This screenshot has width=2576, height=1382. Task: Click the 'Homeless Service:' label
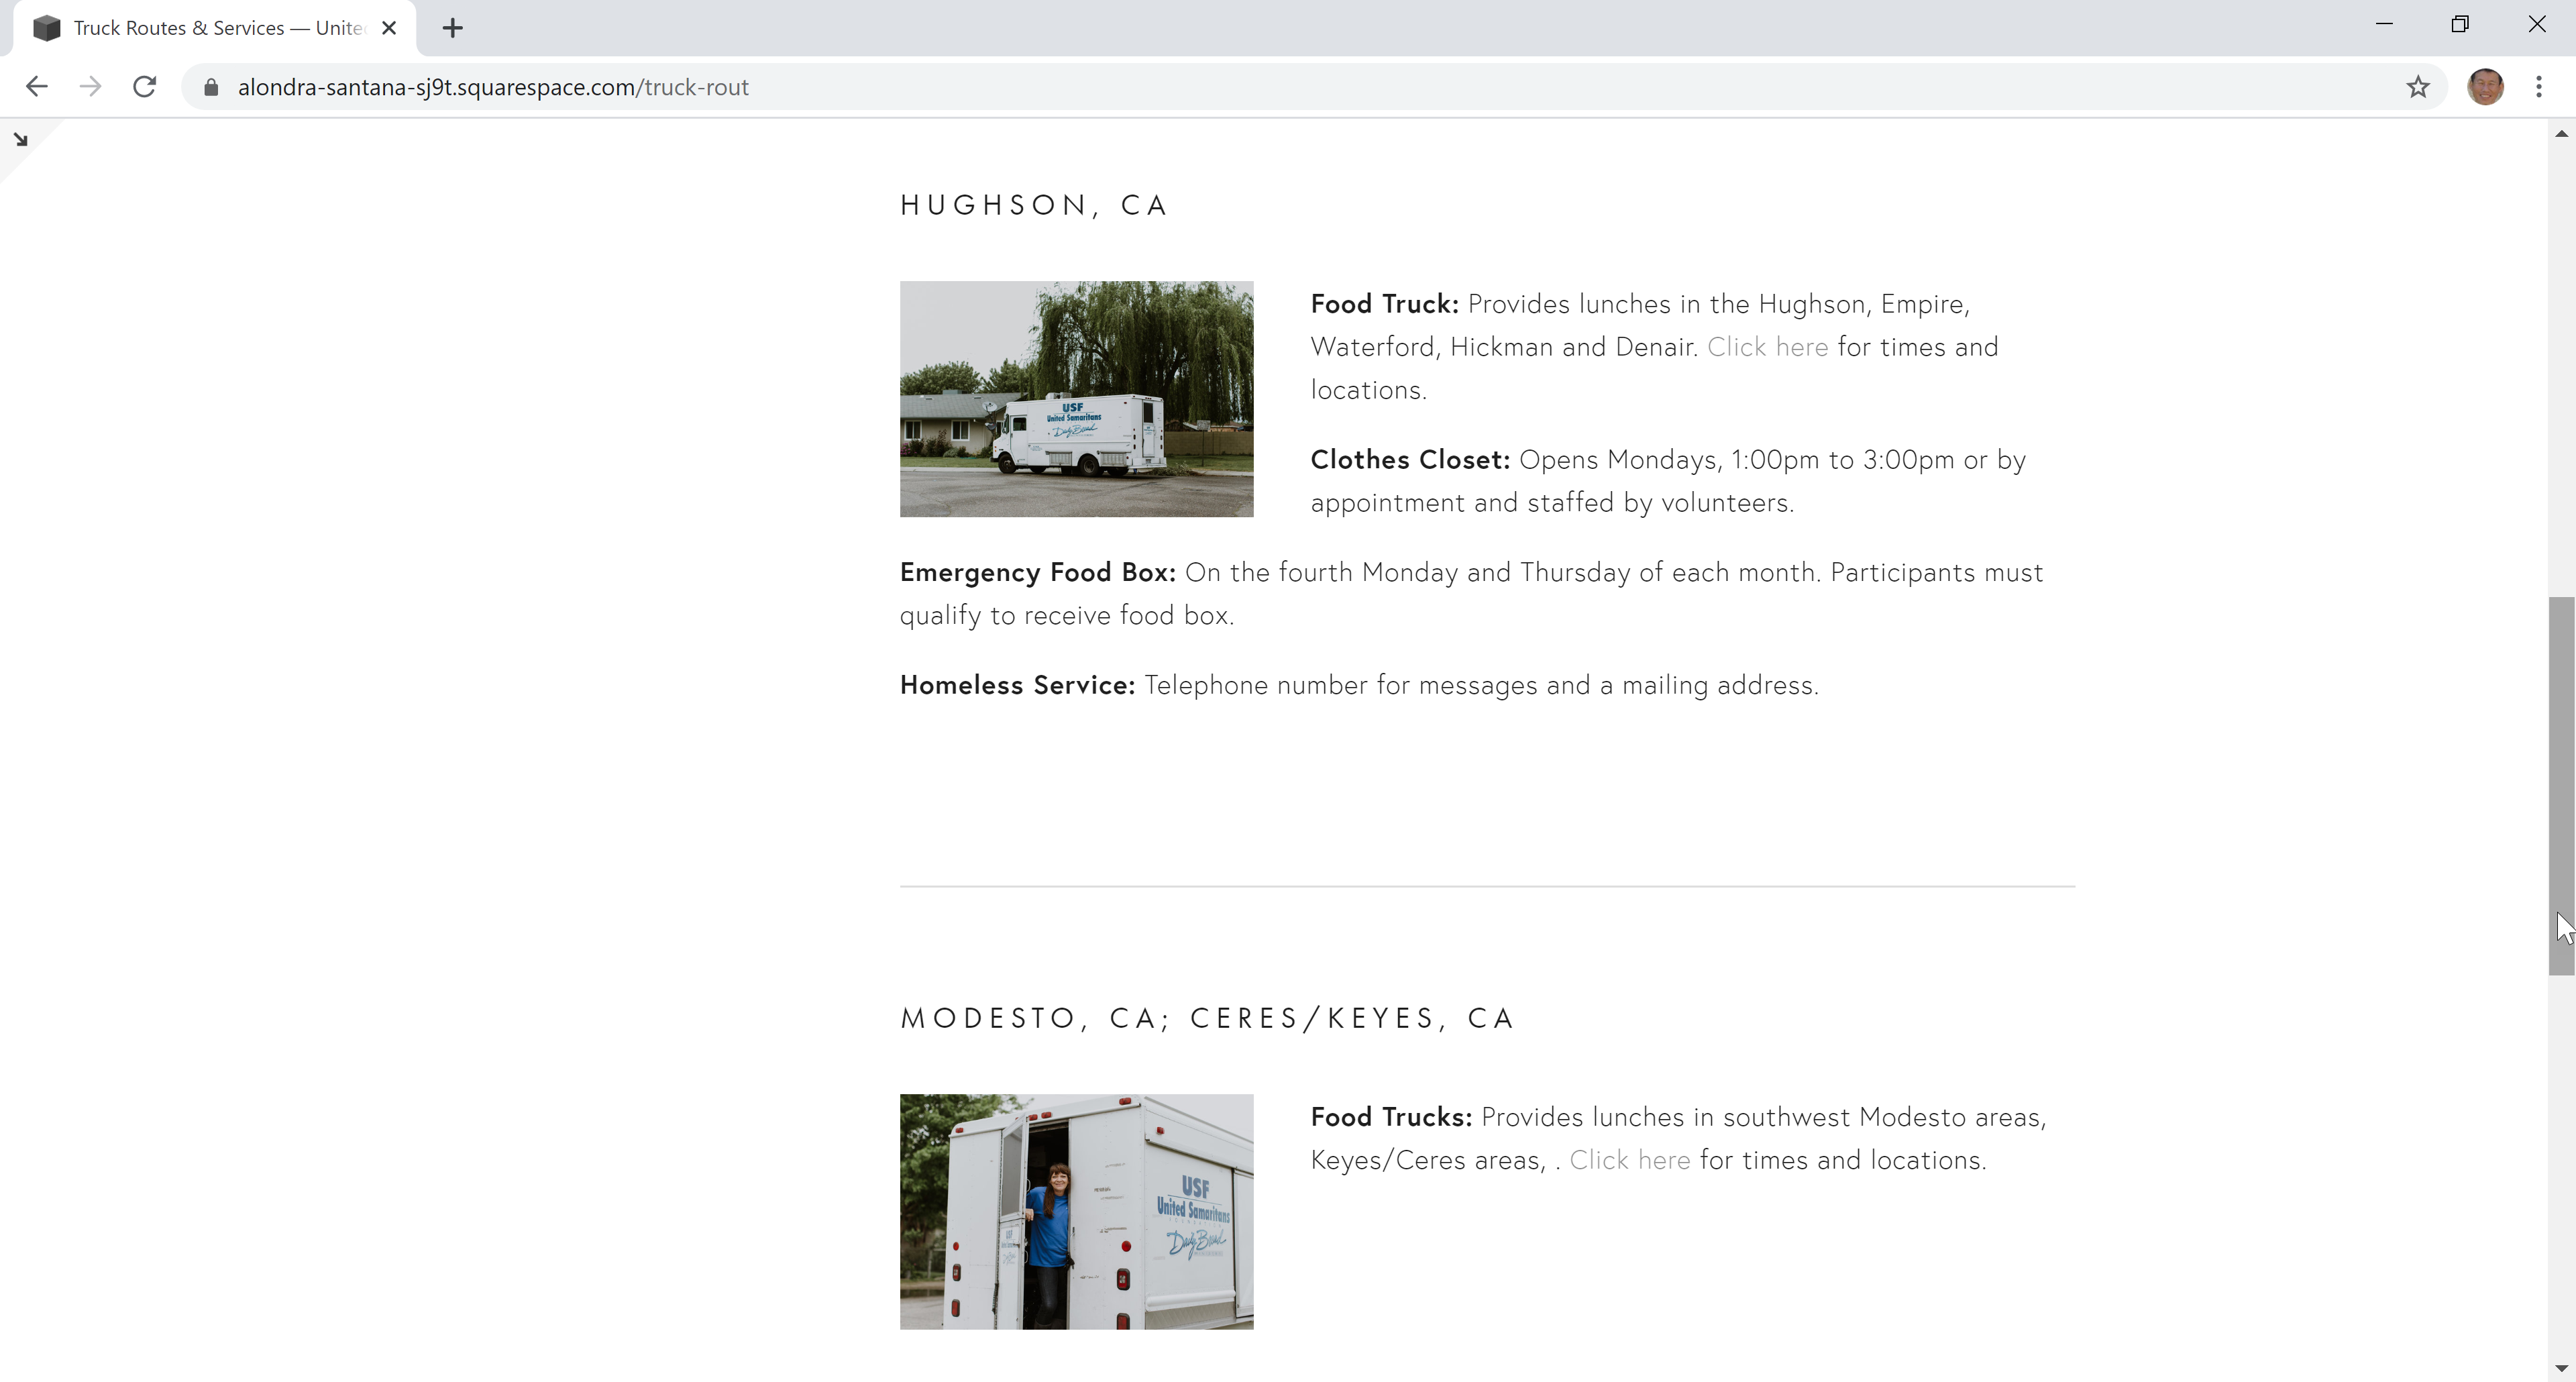[x=1017, y=685]
